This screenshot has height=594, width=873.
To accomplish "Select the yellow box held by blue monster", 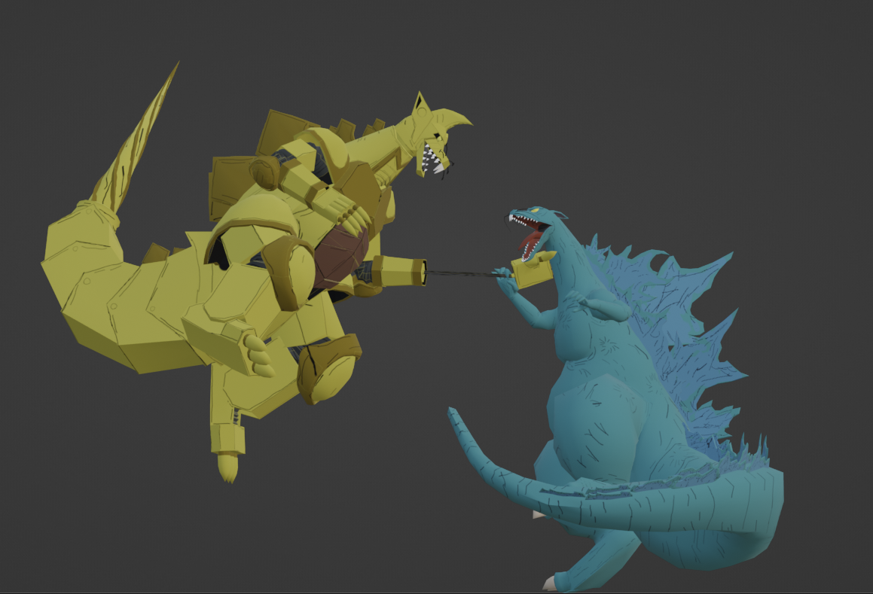I will [533, 273].
